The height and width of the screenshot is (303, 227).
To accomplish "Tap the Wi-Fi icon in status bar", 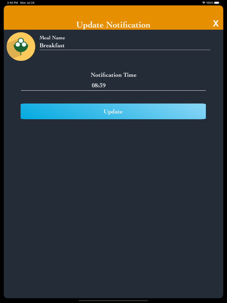I will (203, 3).
